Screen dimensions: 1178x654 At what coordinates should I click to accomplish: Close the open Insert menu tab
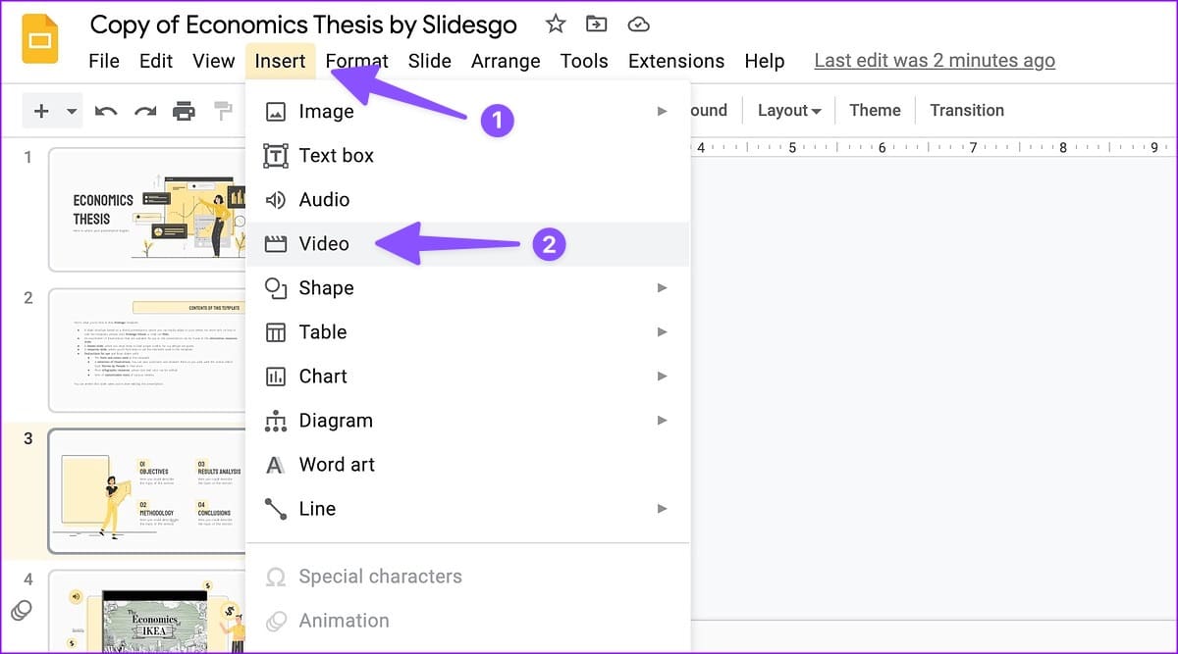click(x=280, y=61)
